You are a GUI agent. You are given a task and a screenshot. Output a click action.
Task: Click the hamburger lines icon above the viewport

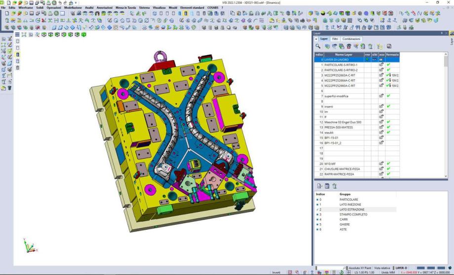coord(17,34)
